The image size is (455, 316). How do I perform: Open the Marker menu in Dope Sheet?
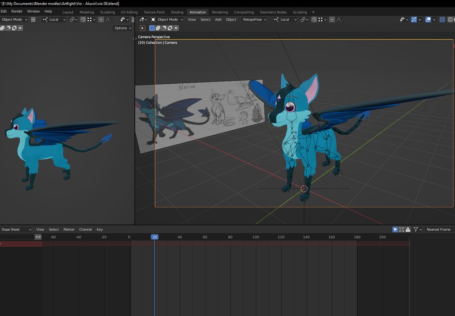pyautogui.click(x=69, y=229)
